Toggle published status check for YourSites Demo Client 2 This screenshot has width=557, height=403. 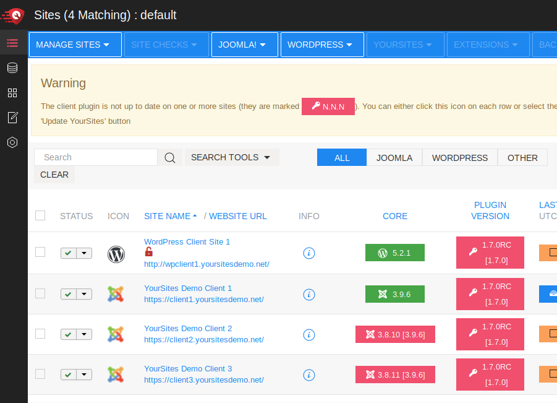68,334
